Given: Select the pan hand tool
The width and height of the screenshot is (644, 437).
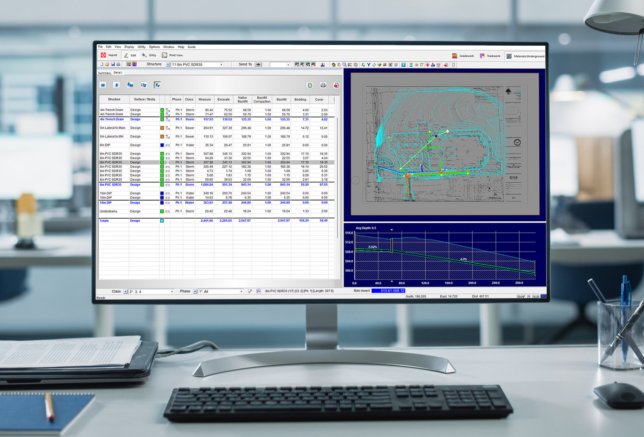Looking at the screenshot, I should pyautogui.click(x=339, y=65).
